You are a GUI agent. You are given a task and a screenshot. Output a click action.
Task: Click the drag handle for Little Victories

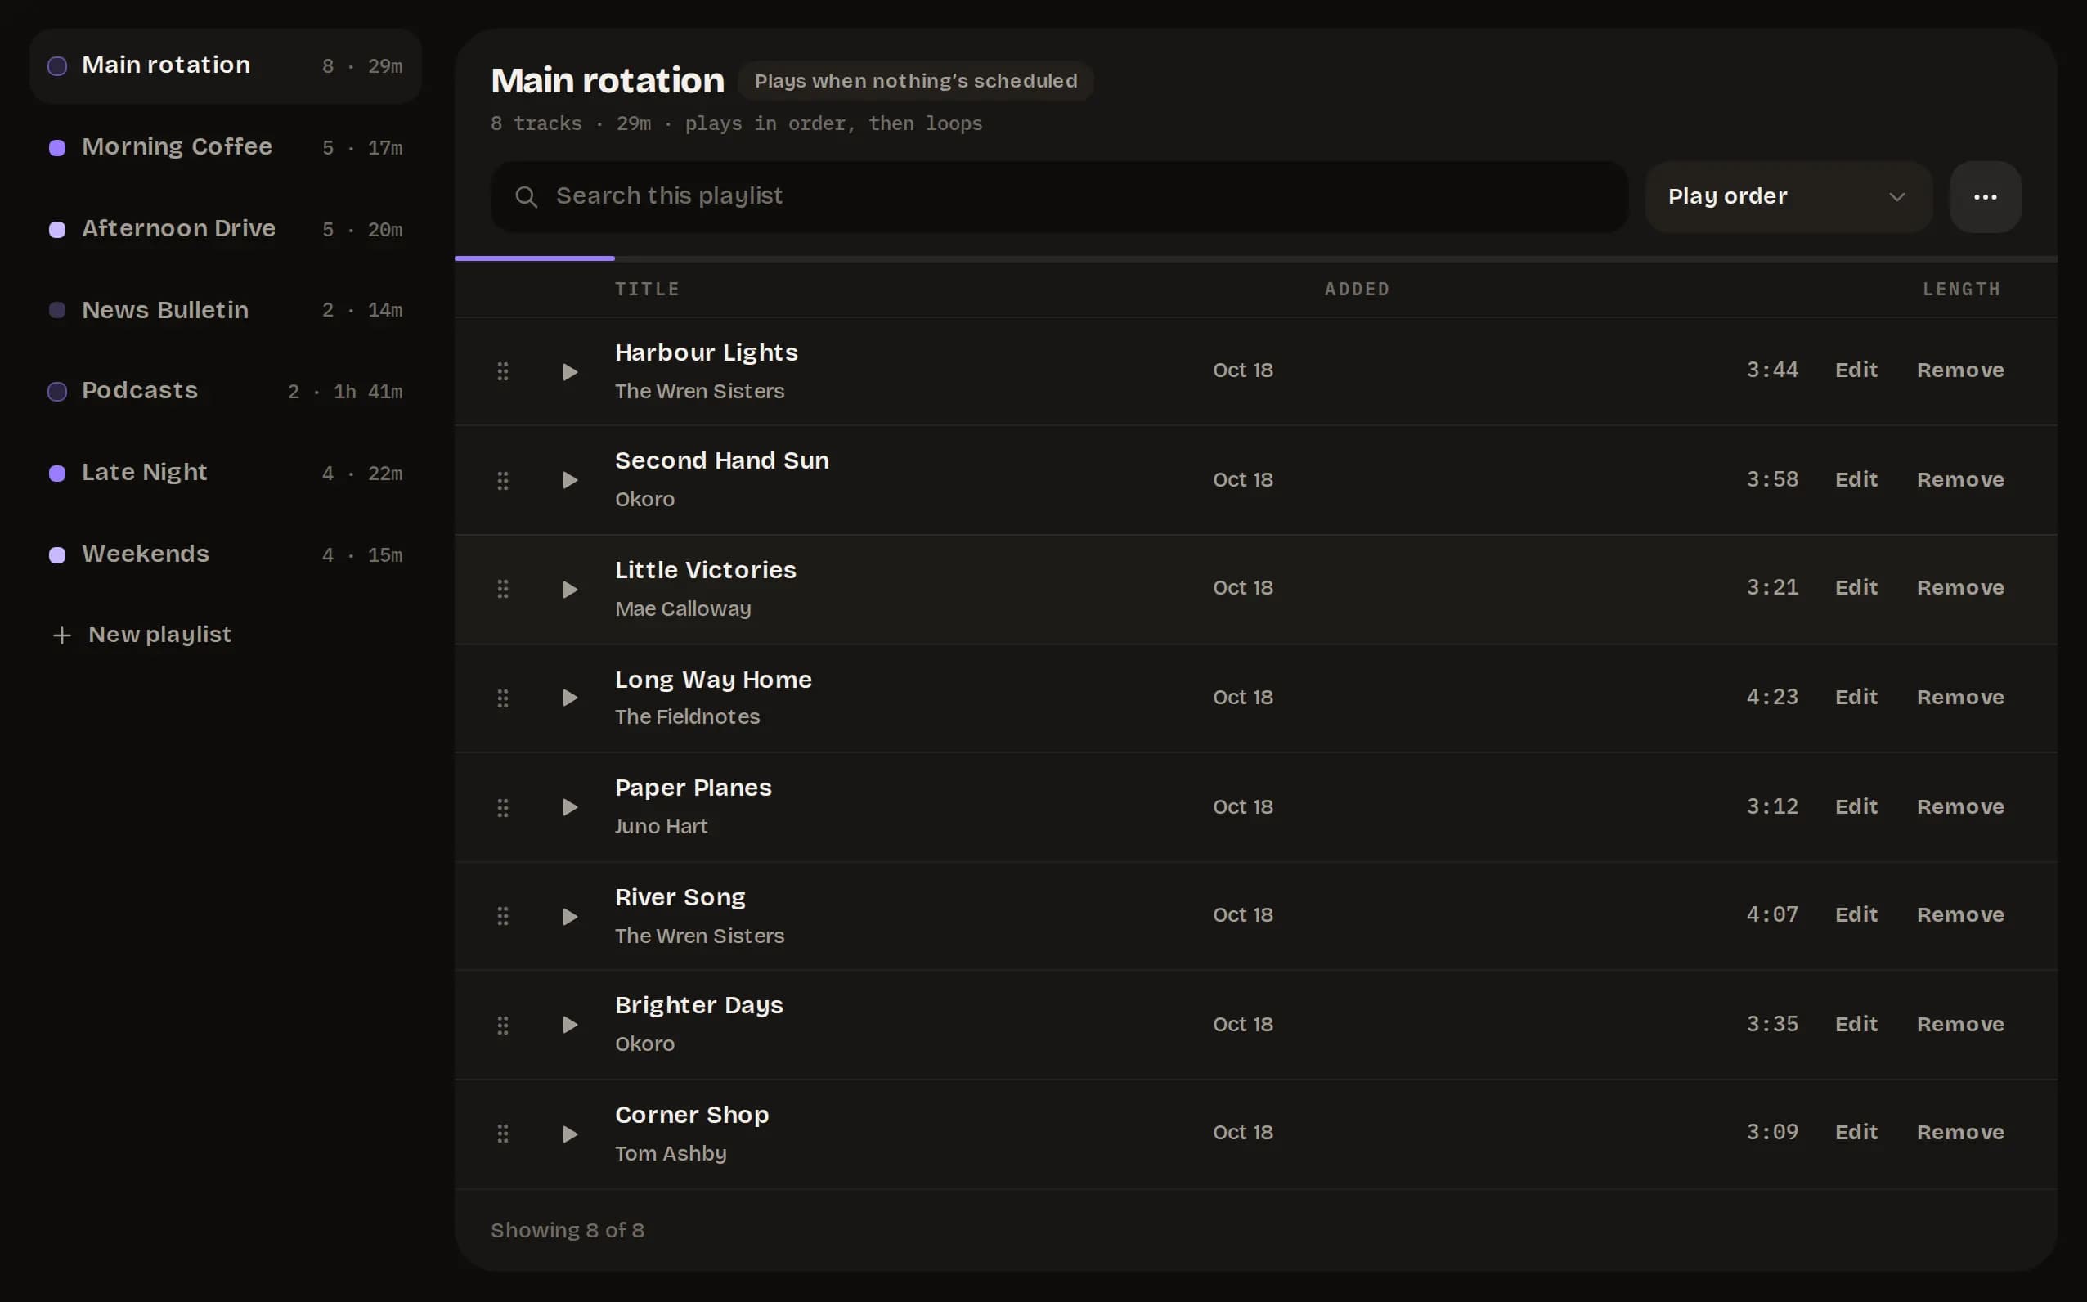point(503,589)
